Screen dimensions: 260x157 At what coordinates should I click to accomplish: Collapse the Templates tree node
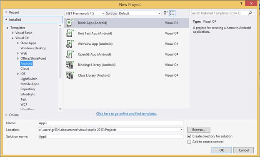tap(7, 28)
